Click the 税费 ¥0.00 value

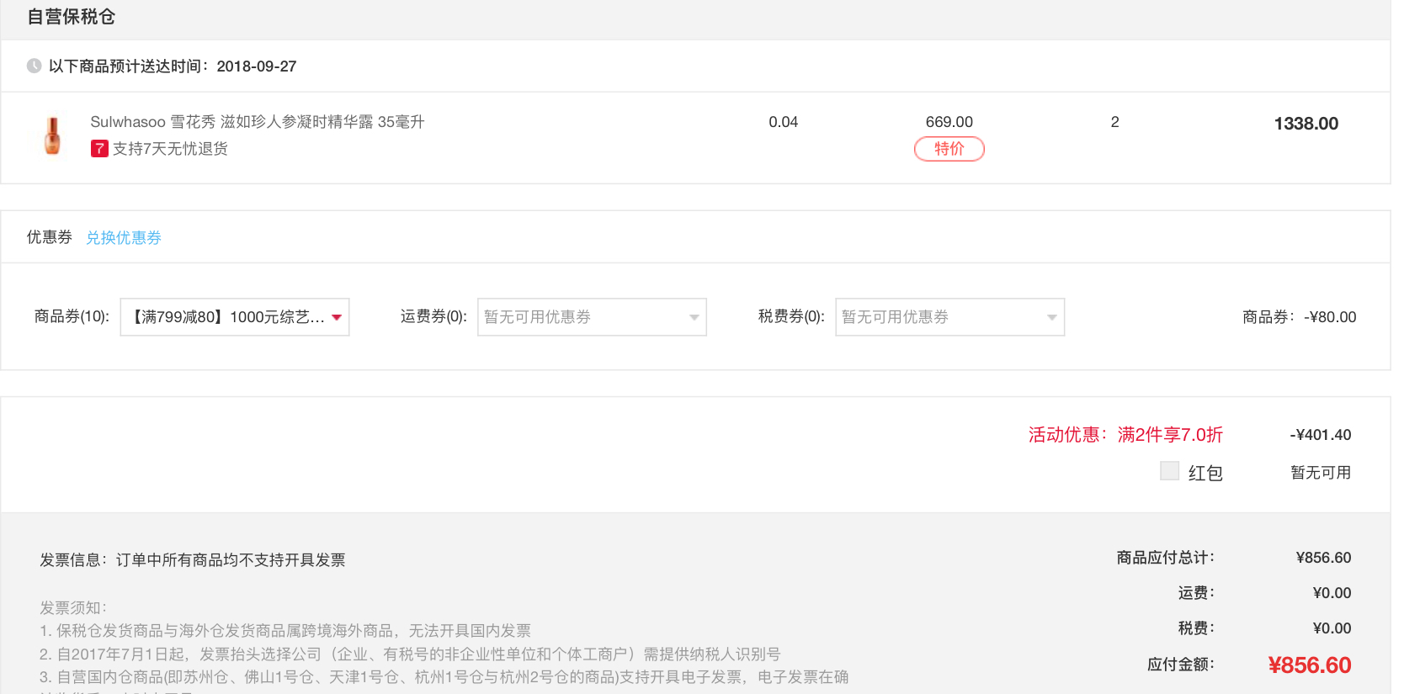[1332, 628]
